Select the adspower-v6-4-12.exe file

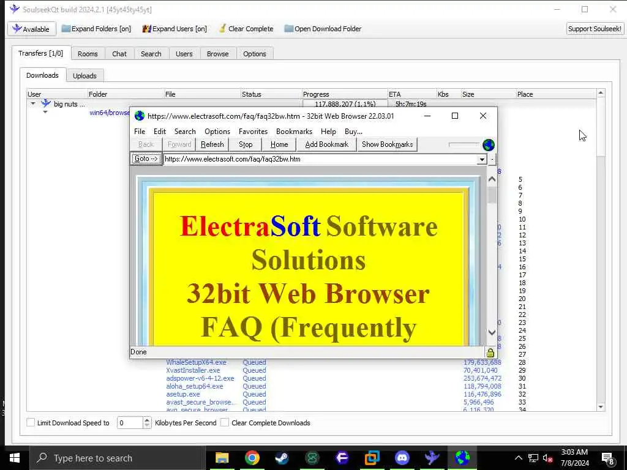pos(200,378)
